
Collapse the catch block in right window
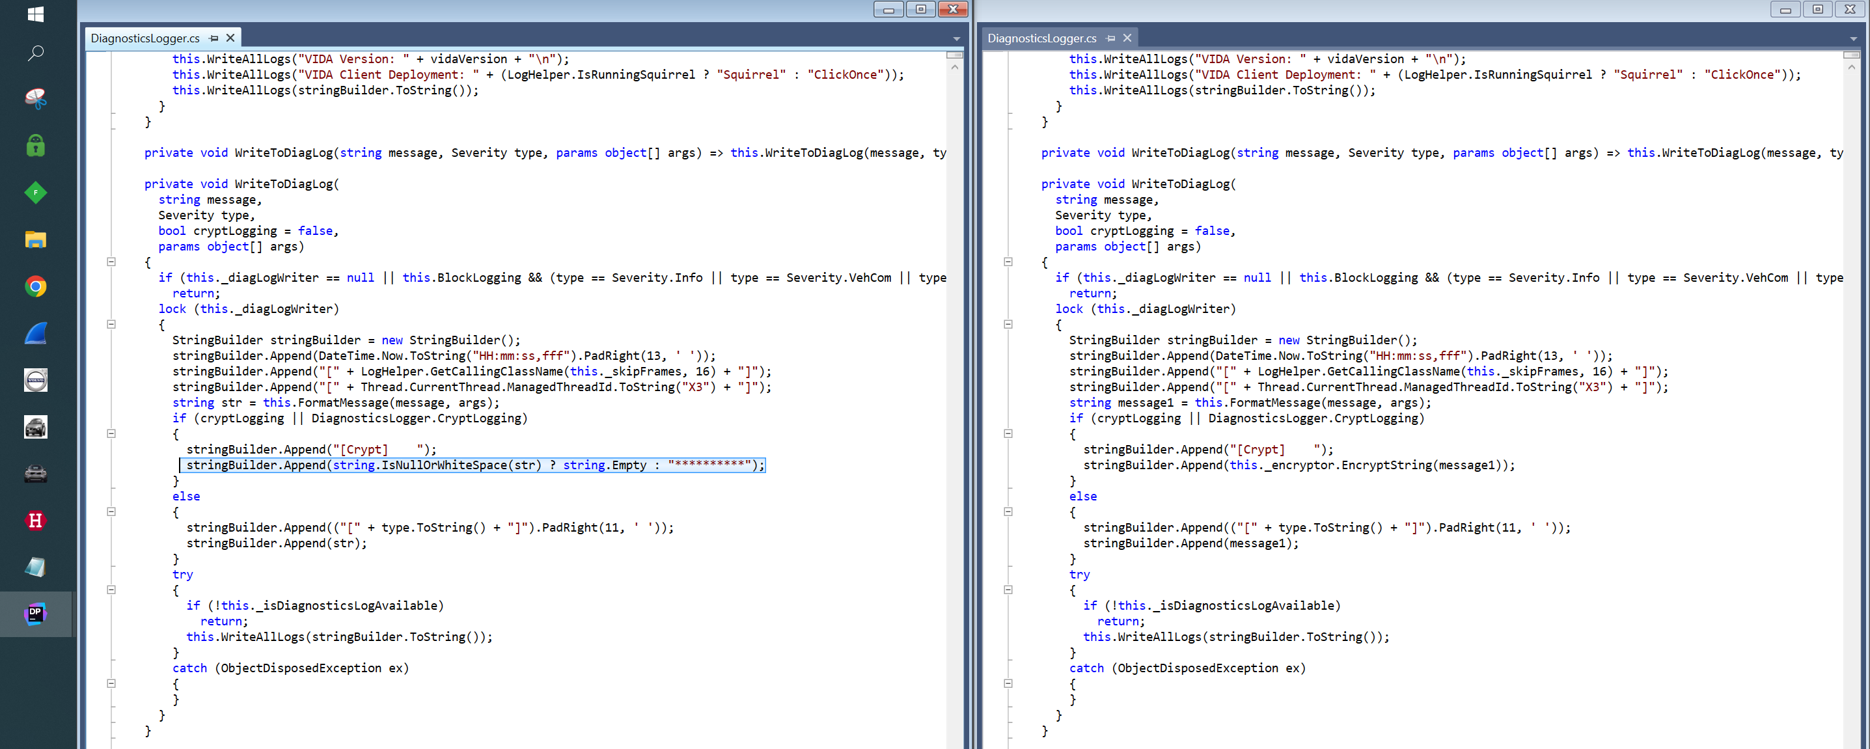(x=1008, y=684)
